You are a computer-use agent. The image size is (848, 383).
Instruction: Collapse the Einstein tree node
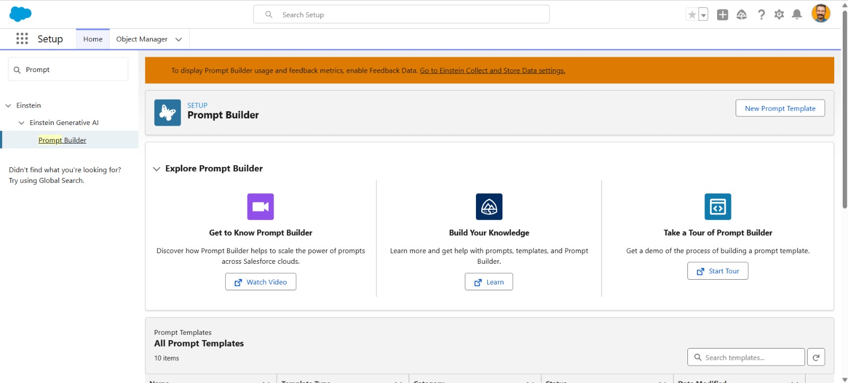tap(8, 105)
